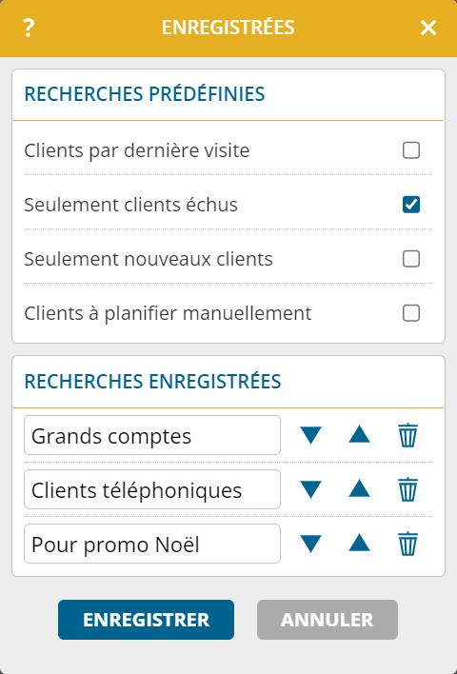Delete the Clients téléphoniques saved search

[407, 489]
